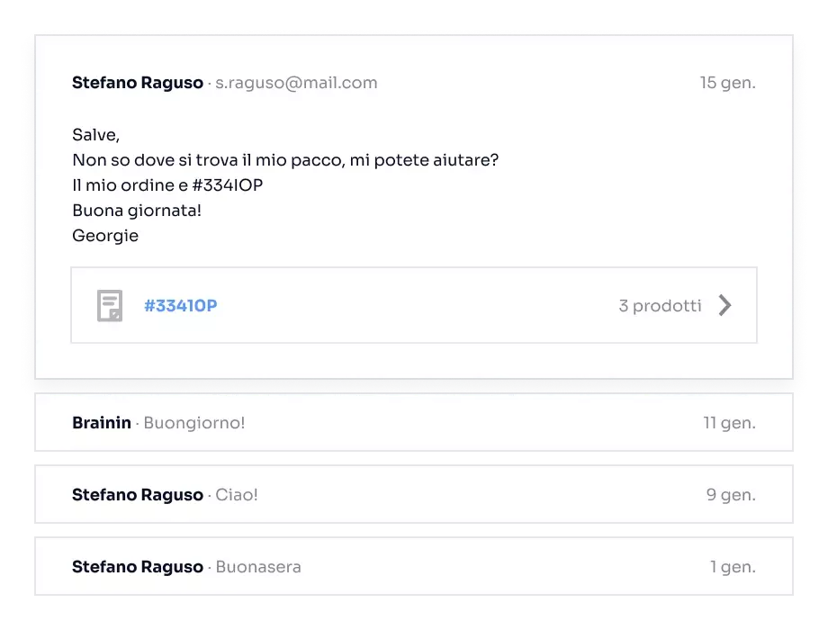The width and height of the screenshot is (828, 630).
Task: Click the Georgie signature line
Action: click(105, 236)
